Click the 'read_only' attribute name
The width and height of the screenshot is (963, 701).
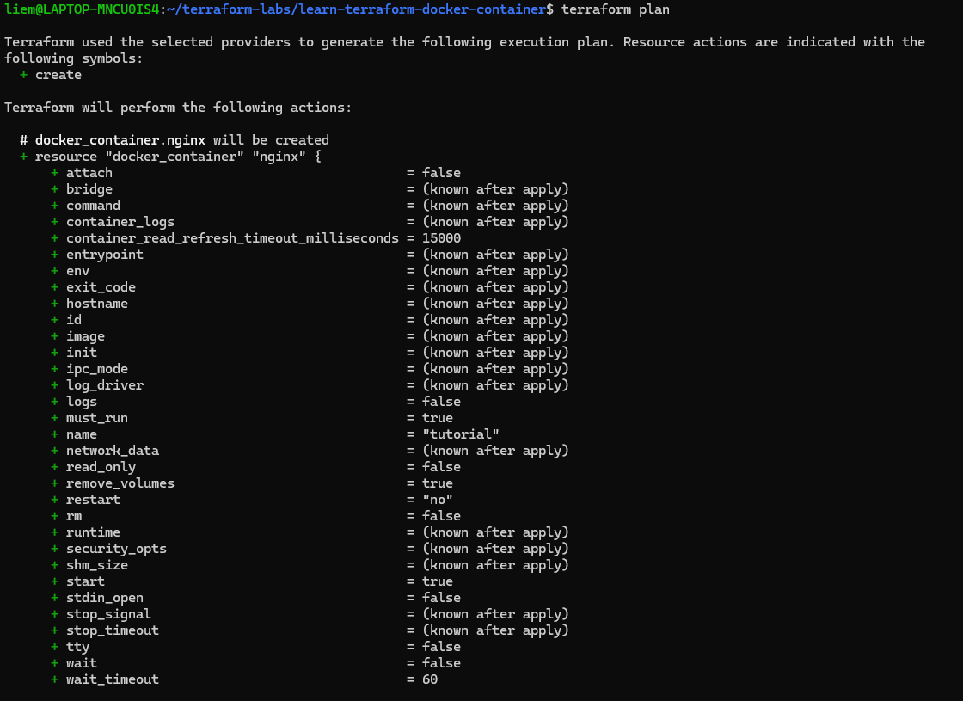coord(101,467)
